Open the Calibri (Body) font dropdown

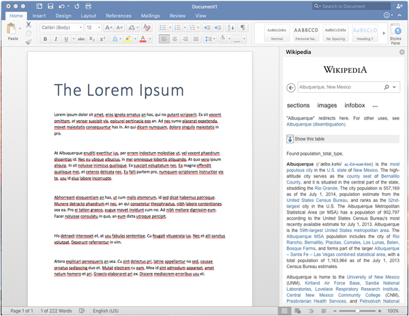click(x=81, y=27)
